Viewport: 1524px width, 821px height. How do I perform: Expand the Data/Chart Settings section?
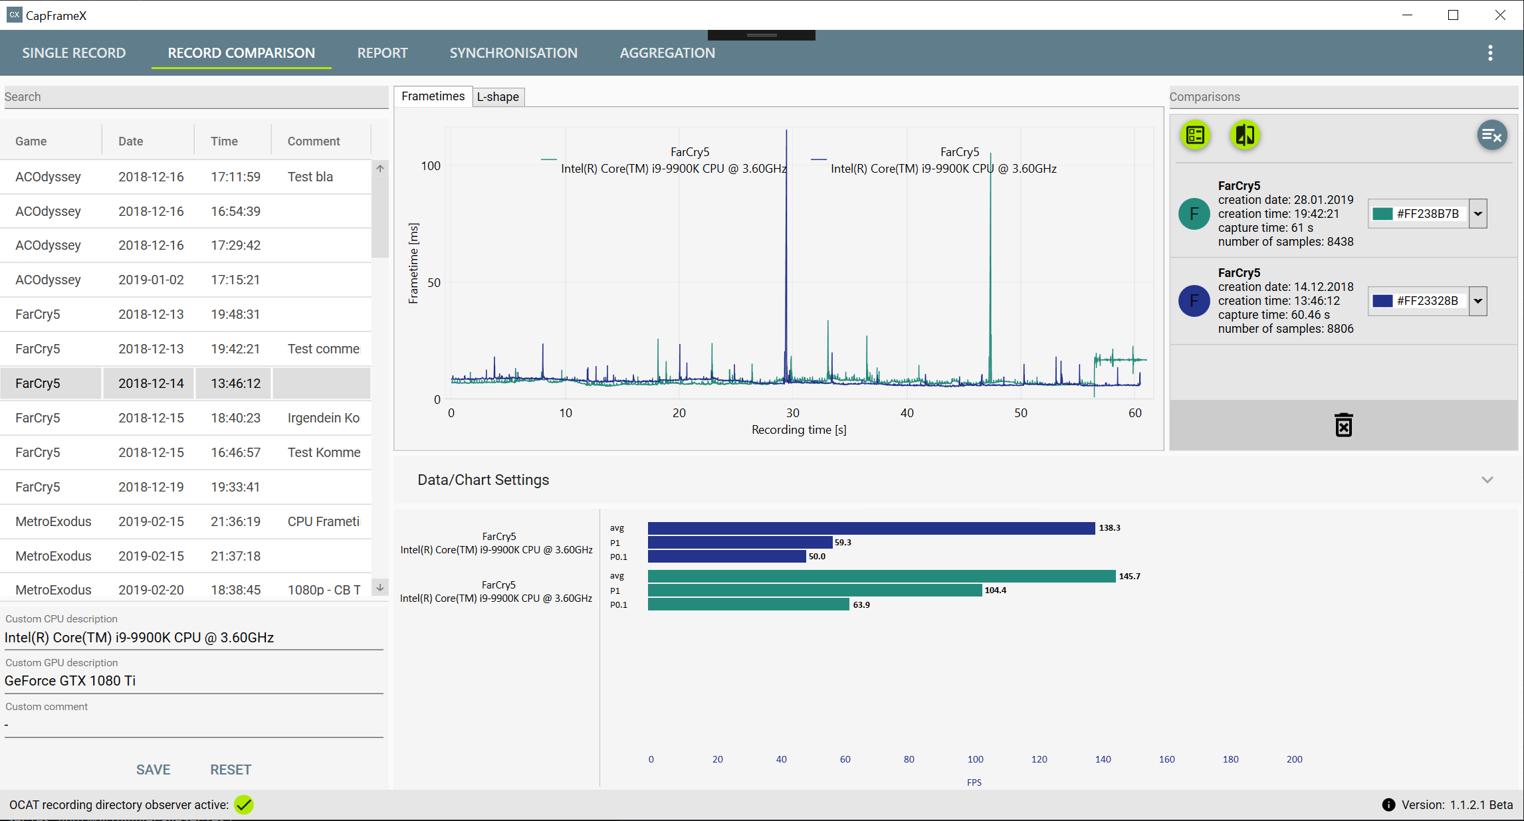click(1487, 480)
